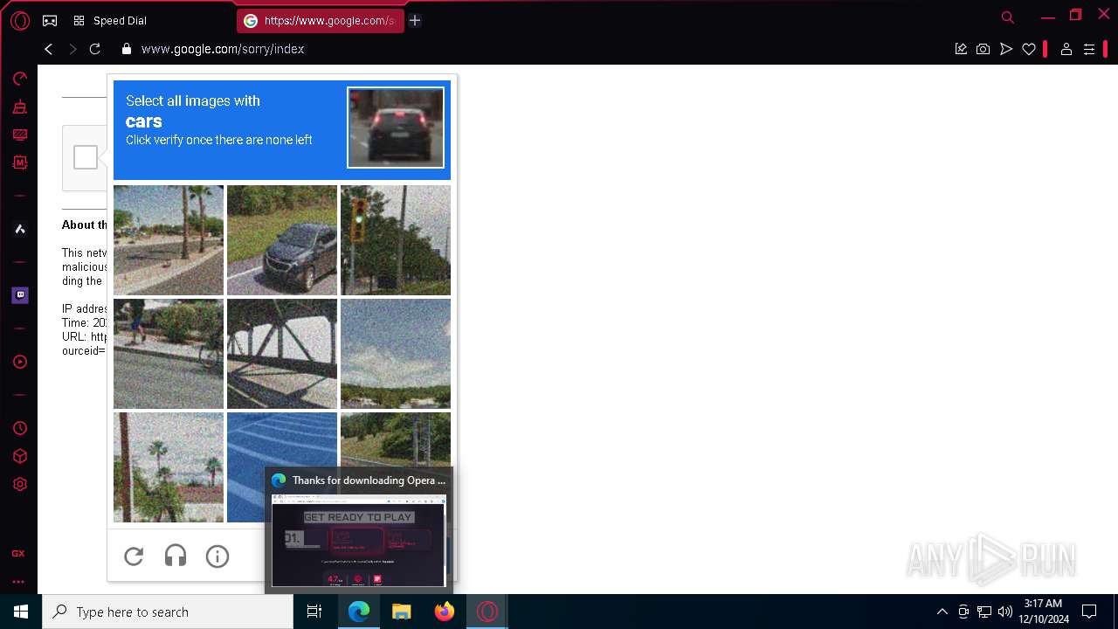This screenshot has width=1118, height=629.
Task: Click the tile showing a person walking
Action: (169, 354)
